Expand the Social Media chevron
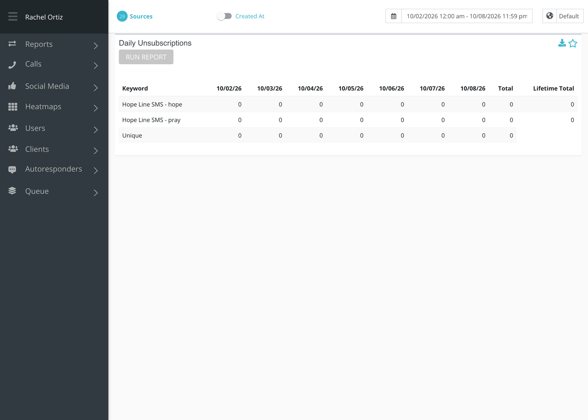Image resolution: width=588 pixels, height=420 pixels. (96, 87)
